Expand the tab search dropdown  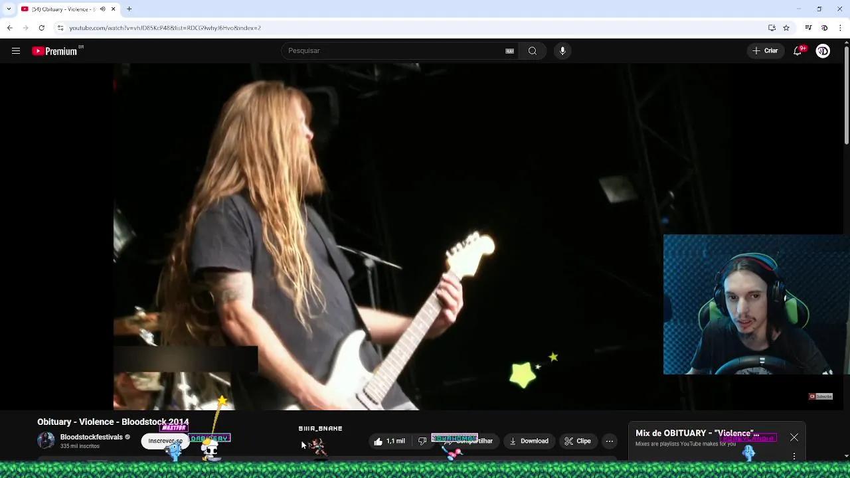coord(9,9)
